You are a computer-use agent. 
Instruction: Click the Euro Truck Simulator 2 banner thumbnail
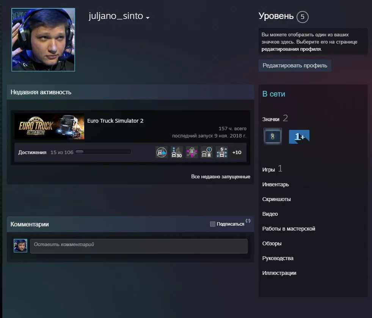click(49, 126)
